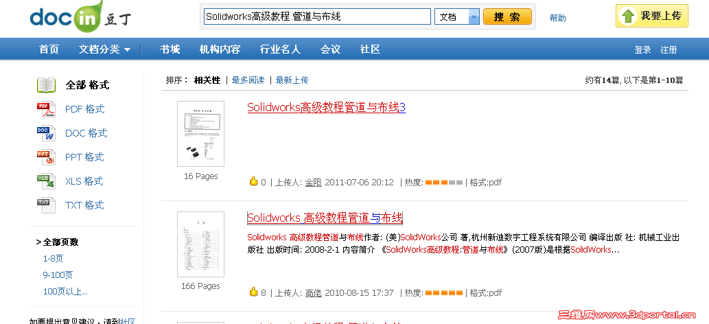Open the 帮助 link

(557, 18)
